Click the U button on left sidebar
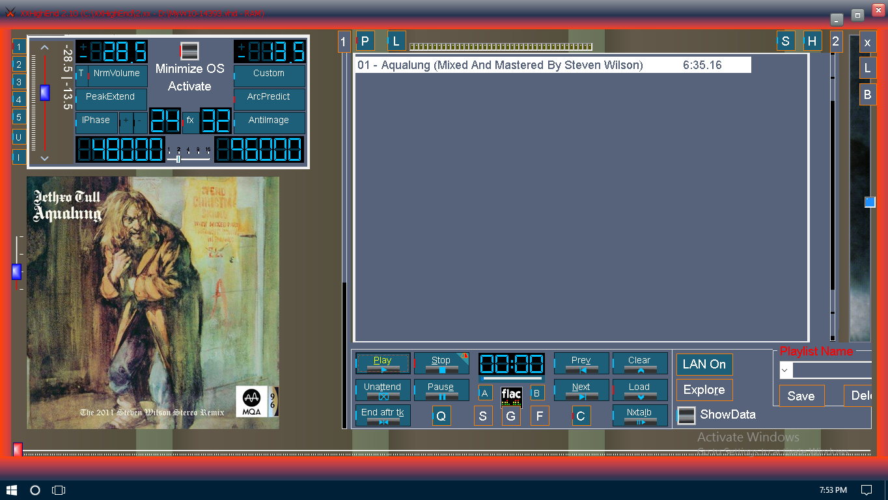 pos(20,137)
